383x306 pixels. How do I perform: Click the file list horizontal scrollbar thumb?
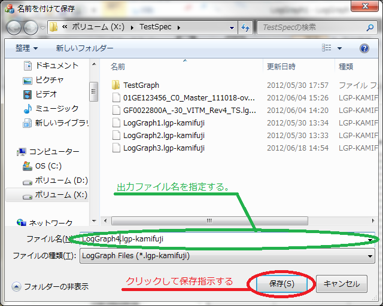coord(209,221)
